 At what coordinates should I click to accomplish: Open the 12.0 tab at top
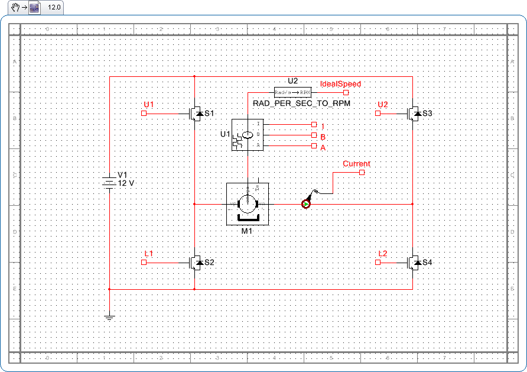pyautogui.click(x=54, y=8)
